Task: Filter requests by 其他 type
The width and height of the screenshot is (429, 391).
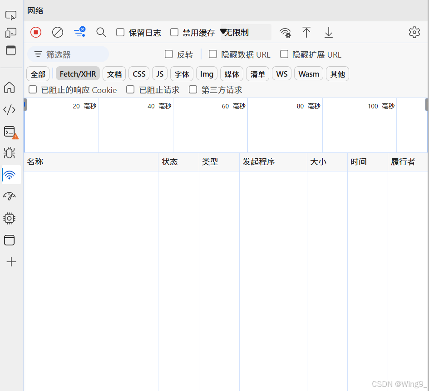Action: 337,74
